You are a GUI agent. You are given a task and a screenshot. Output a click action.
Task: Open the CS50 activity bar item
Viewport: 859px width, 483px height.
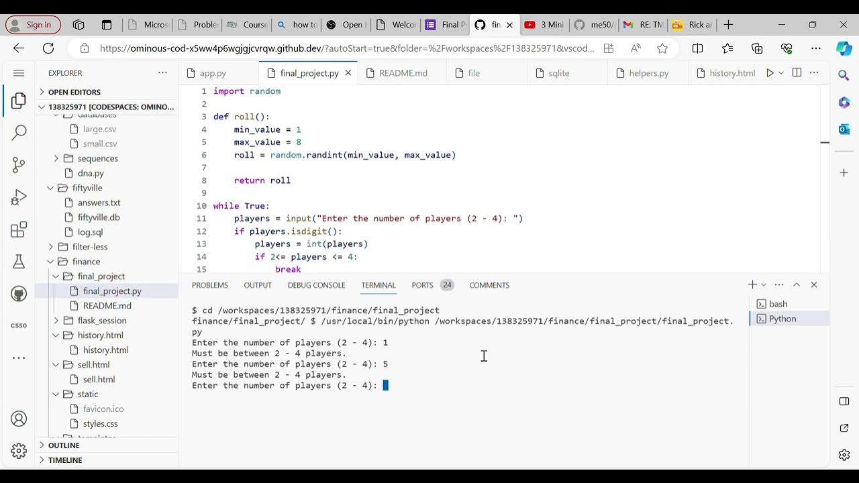pos(19,325)
